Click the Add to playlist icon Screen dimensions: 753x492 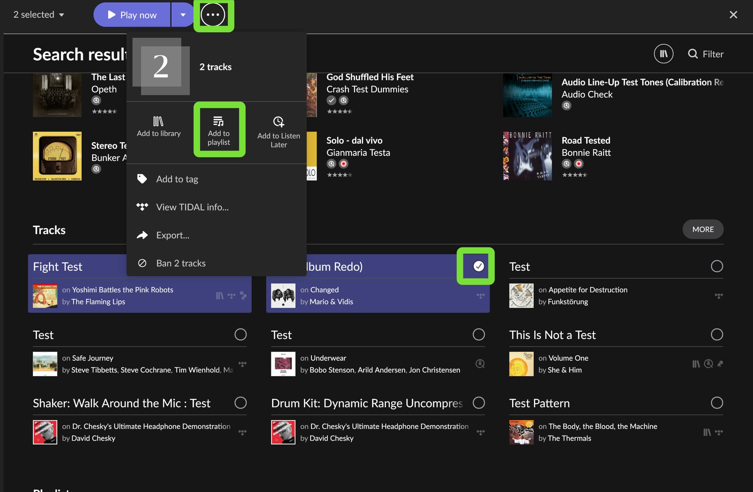pos(218,121)
